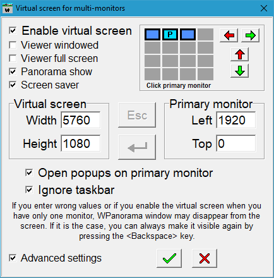Click the red up arrow button
The height and width of the screenshot is (278, 274).
tap(240, 54)
